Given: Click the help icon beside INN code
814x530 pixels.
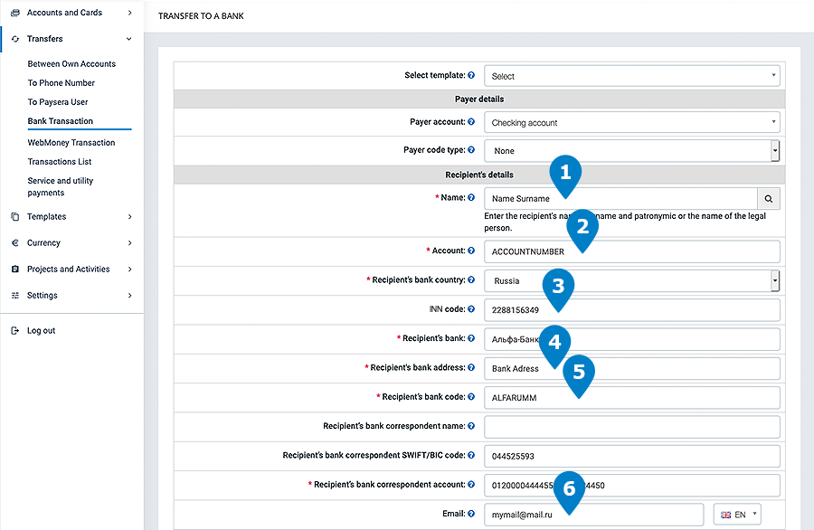Looking at the screenshot, I should click(x=471, y=309).
